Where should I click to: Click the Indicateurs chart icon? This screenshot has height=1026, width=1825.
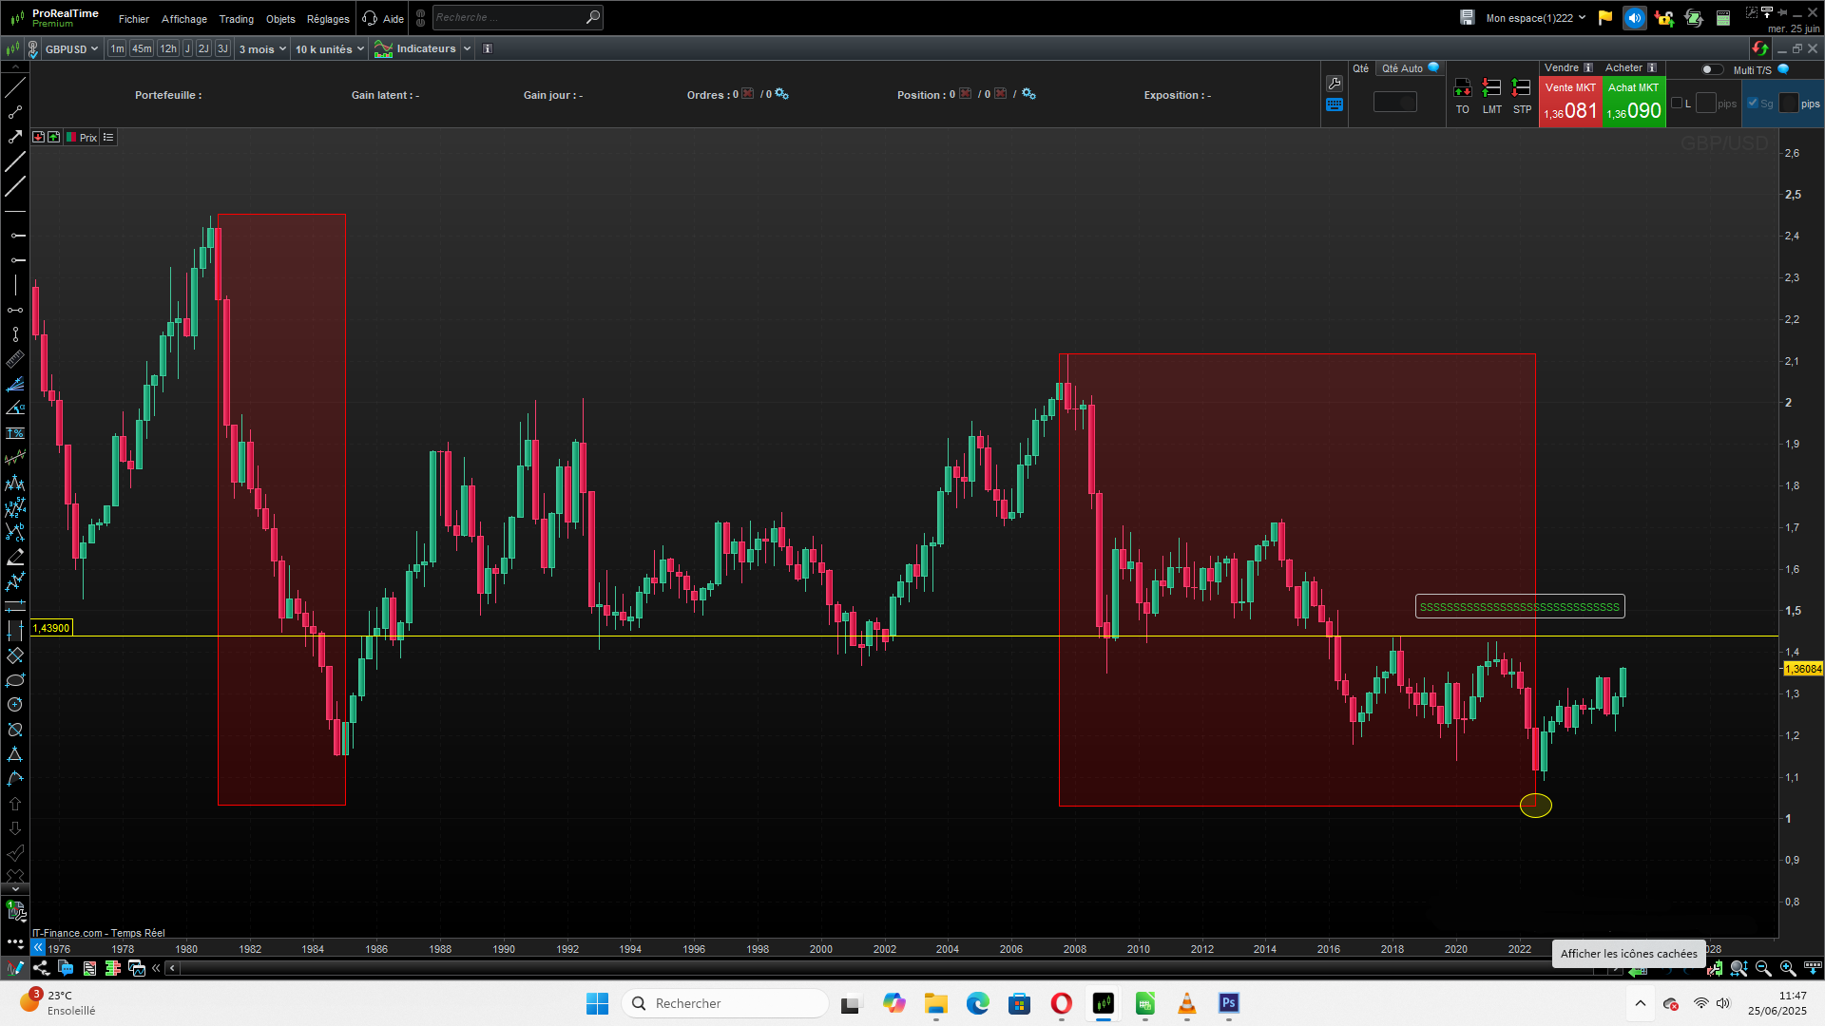pyautogui.click(x=383, y=48)
